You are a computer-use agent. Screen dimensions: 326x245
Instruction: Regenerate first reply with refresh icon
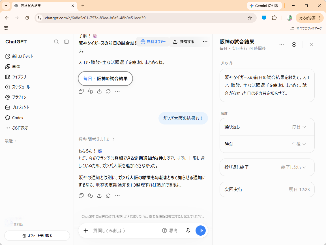coord(108,91)
